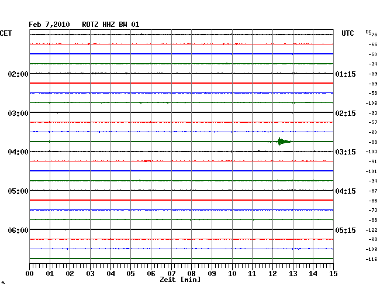Click the DC offset value '-109'
Viewport: 380px width, 289px height.
pos(371,249)
